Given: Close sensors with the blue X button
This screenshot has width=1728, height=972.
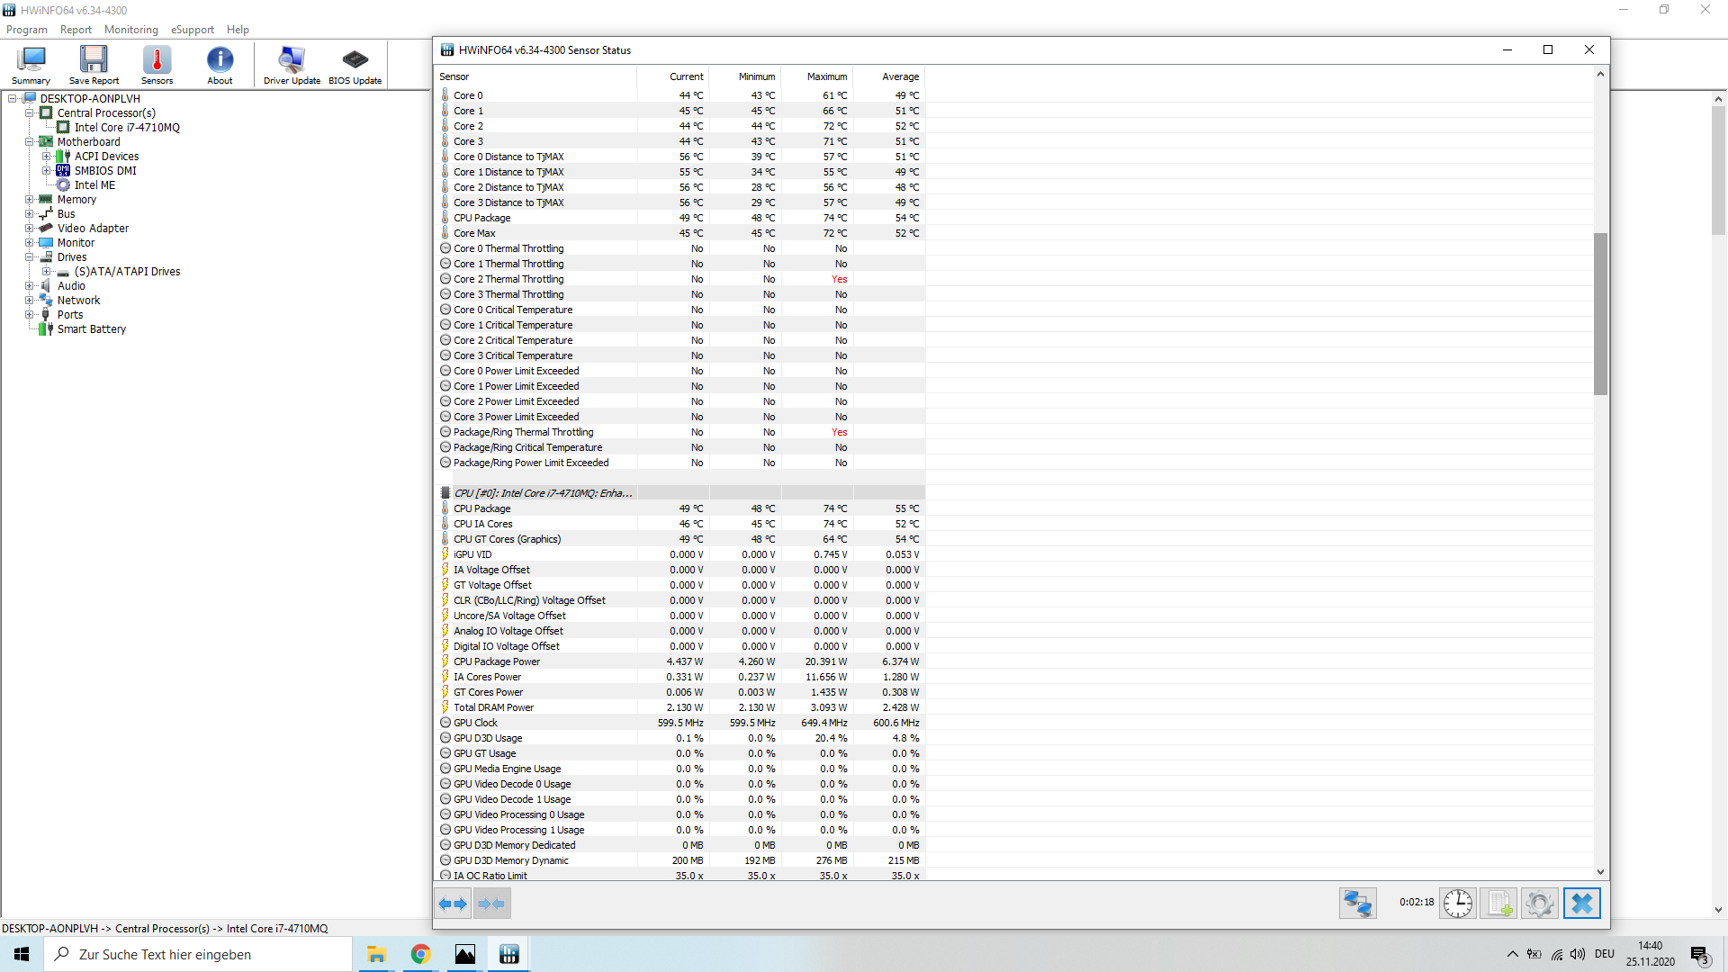Looking at the screenshot, I should pos(1581,903).
